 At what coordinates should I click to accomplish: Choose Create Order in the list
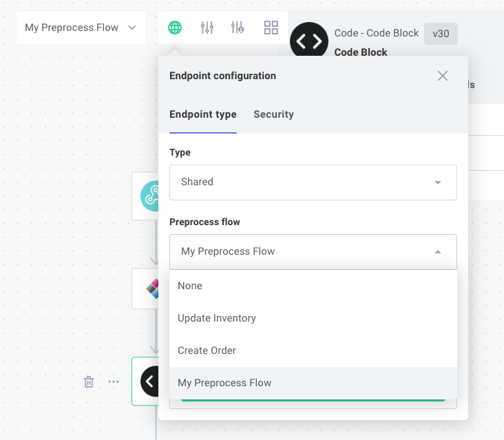click(313, 350)
